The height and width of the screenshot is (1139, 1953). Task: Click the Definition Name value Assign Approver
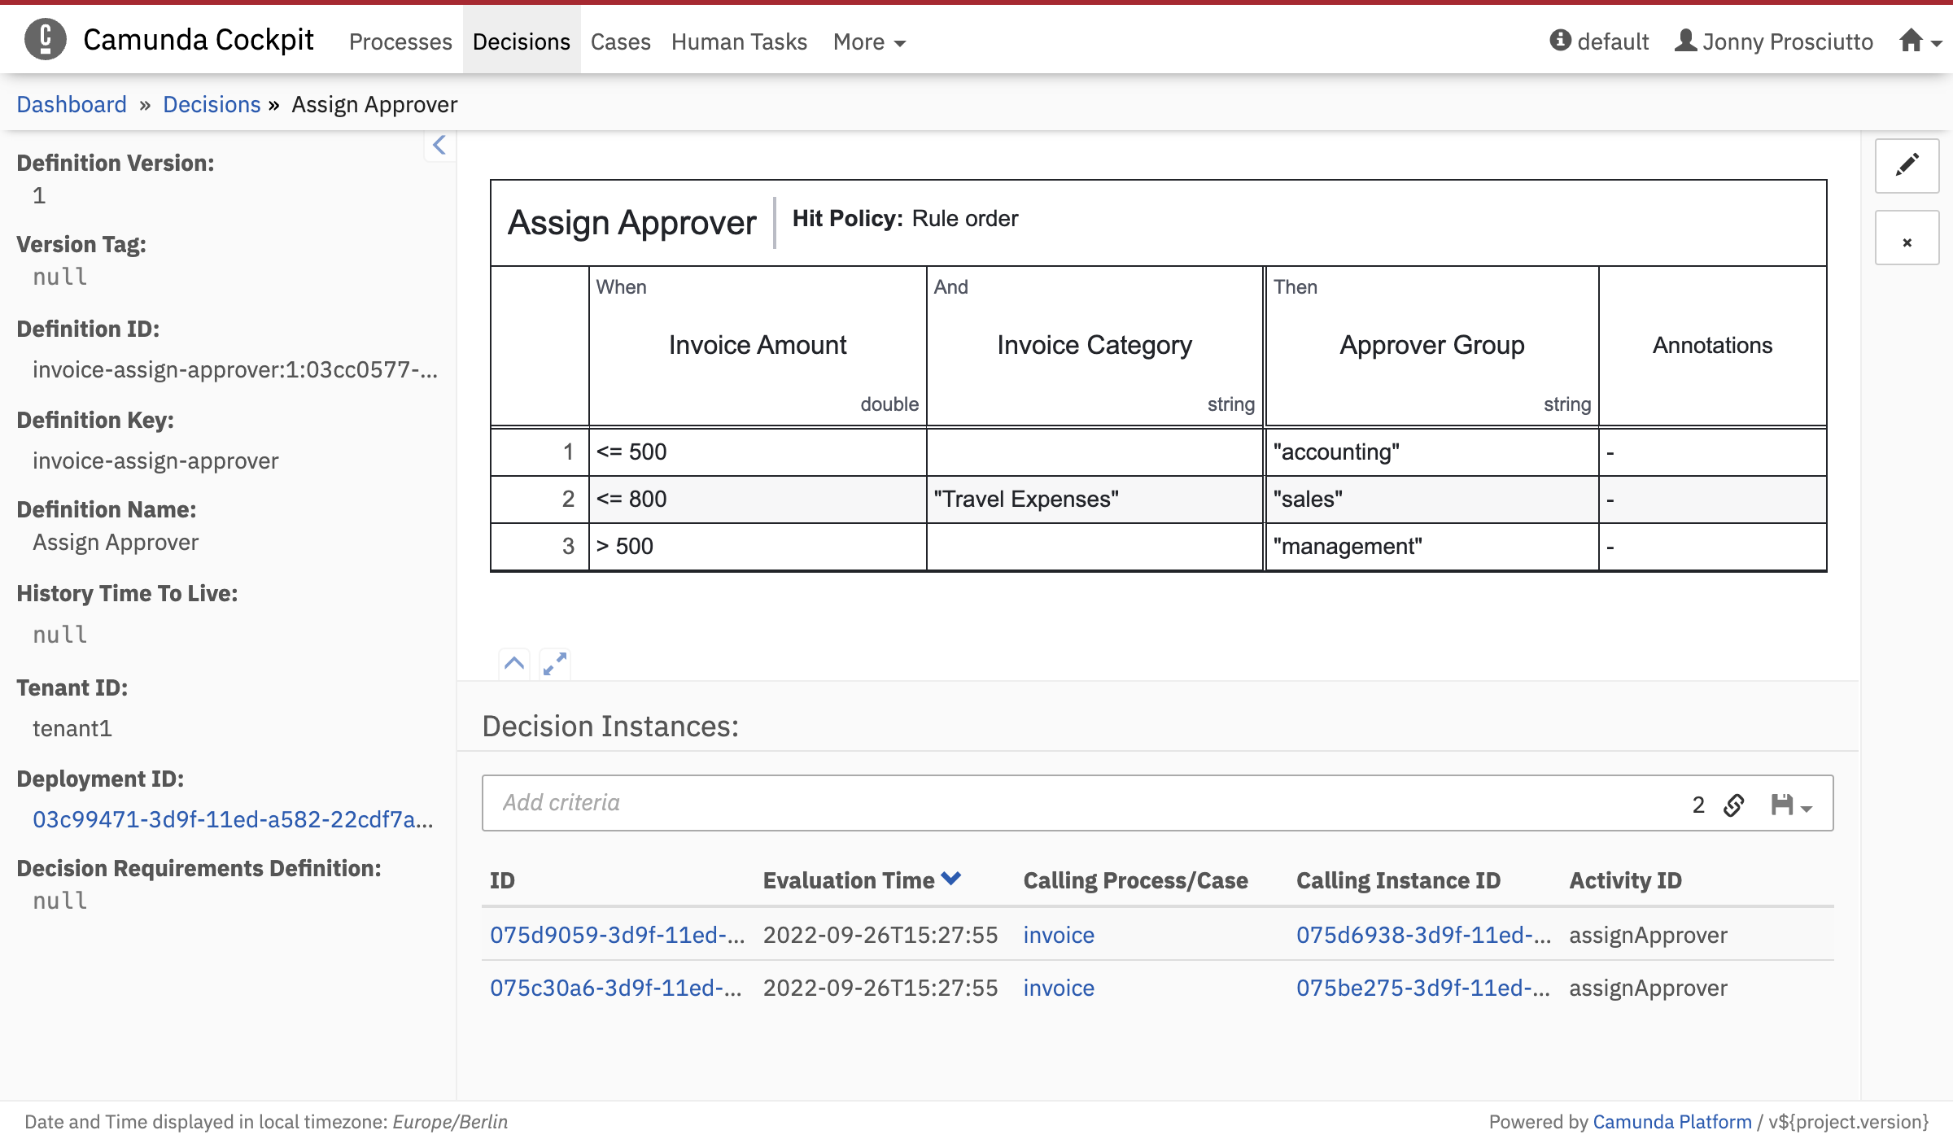(116, 542)
